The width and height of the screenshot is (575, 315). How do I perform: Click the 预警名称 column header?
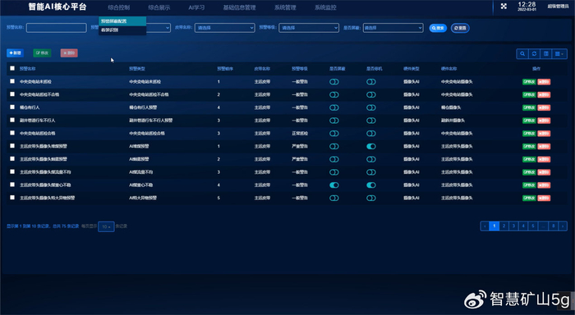(27, 68)
